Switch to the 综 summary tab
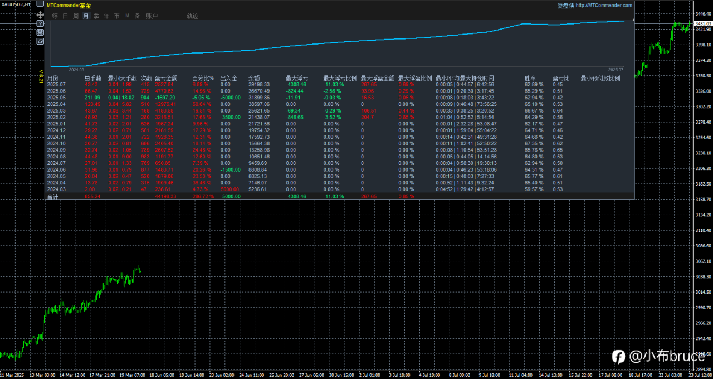This screenshot has height=379, width=713. coord(55,16)
